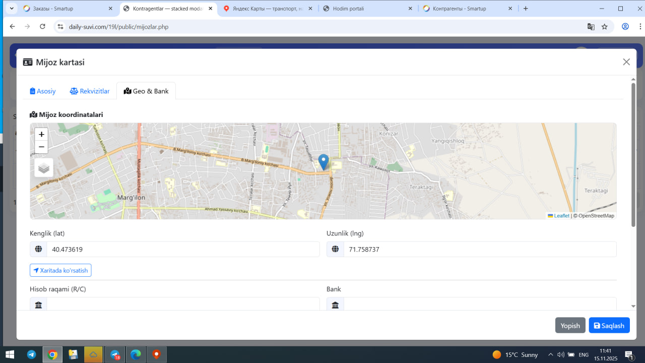This screenshot has width=645, height=363.
Task: Open the map layers control
Action: pos(44,168)
